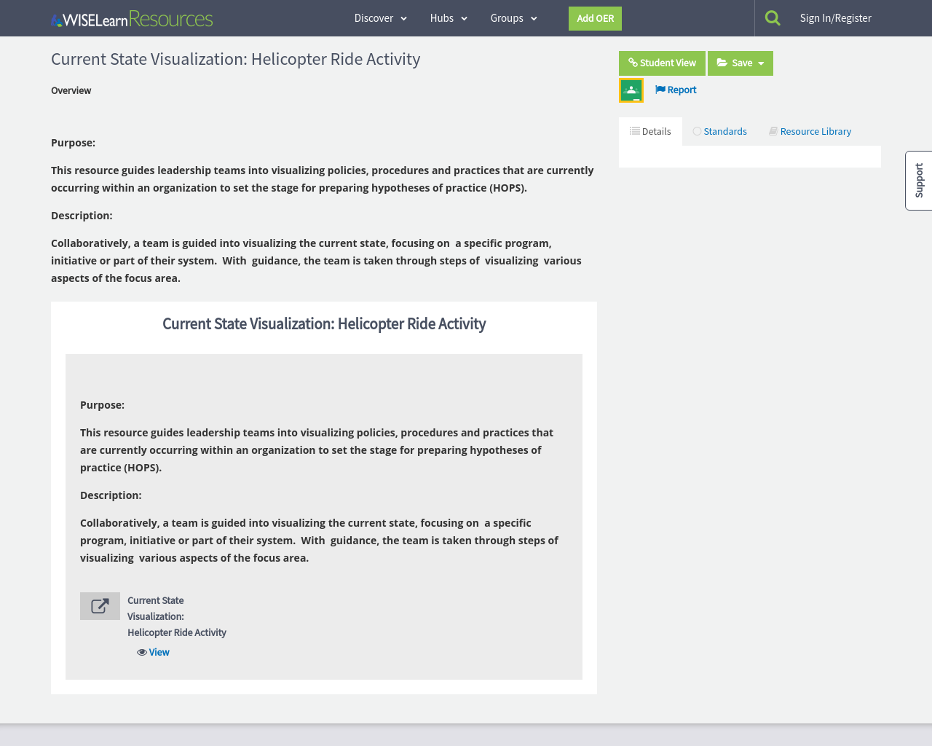Show the resource with the View eye toggle

[x=159, y=651]
